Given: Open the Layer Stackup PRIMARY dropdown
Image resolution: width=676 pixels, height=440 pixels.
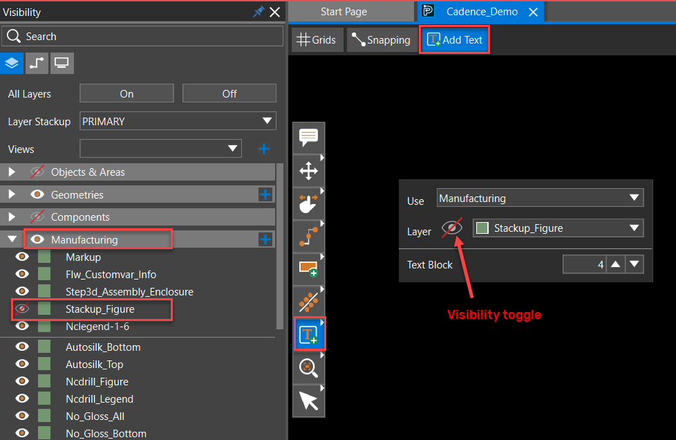Looking at the screenshot, I should pos(178,121).
